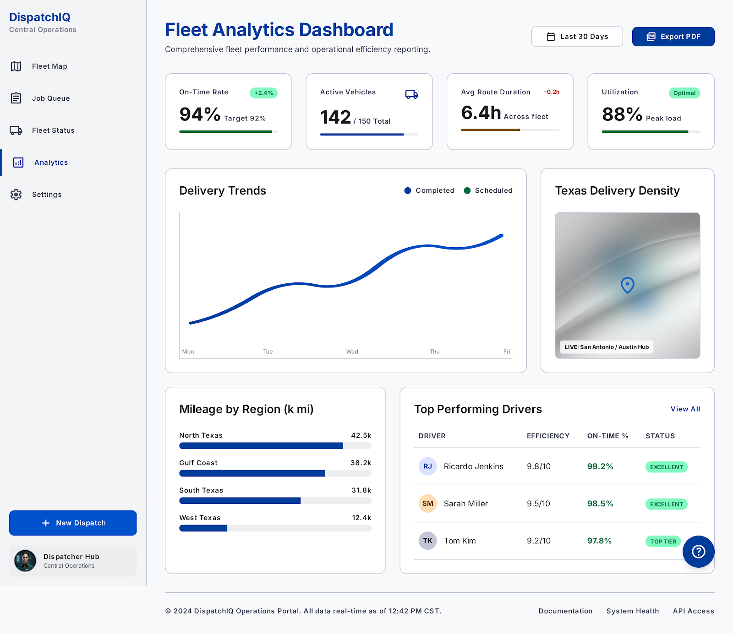733x634 pixels.
Task: Click the truck icon in Active Vehicles card
Action: [412, 94]
